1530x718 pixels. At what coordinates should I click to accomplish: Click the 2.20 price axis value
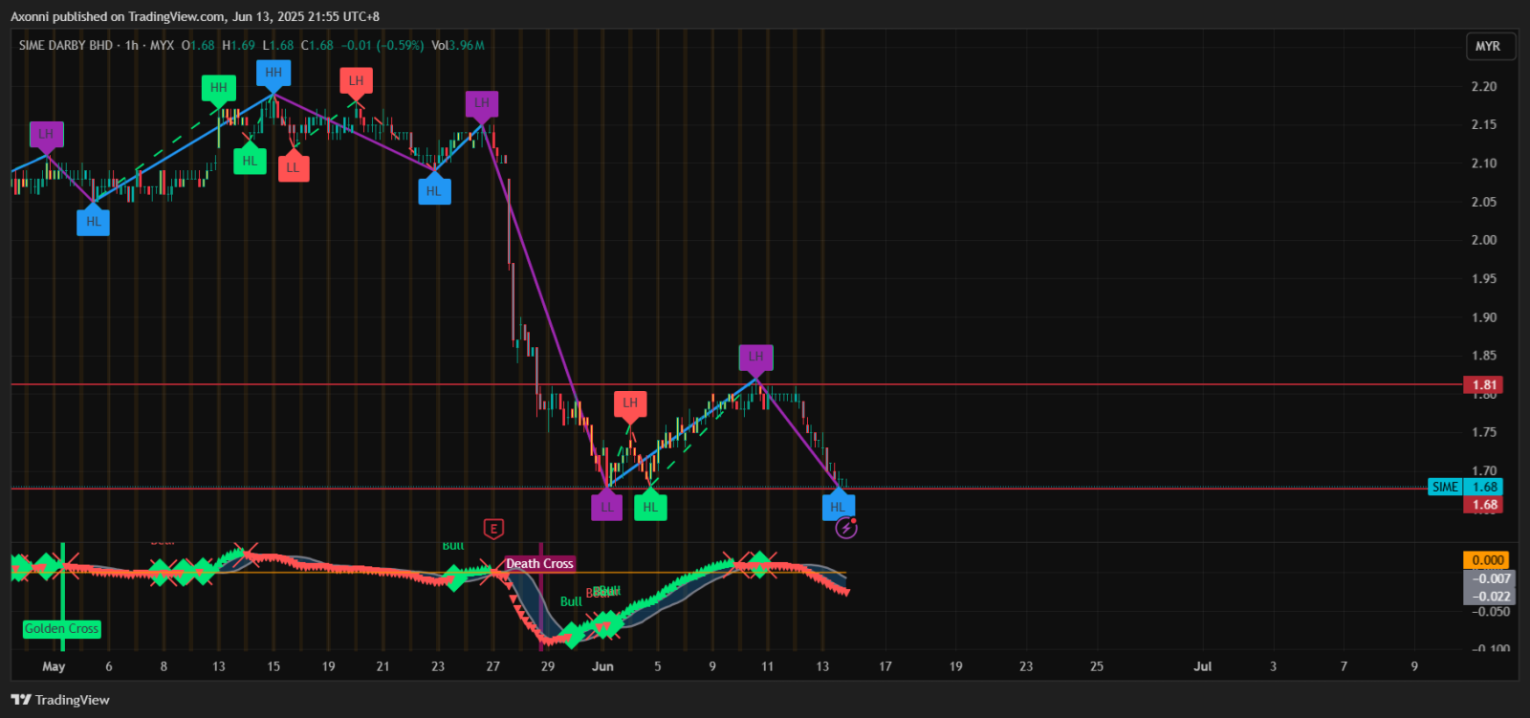coord(1484,86)
